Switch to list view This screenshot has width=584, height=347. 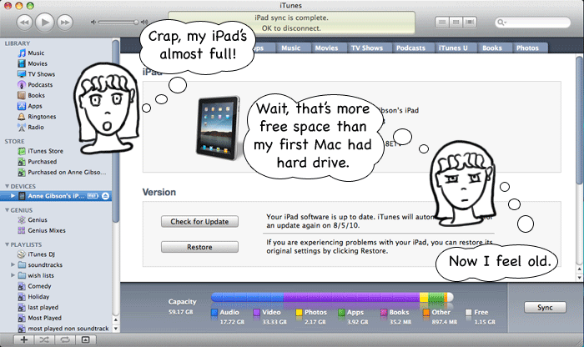point(441,23)
